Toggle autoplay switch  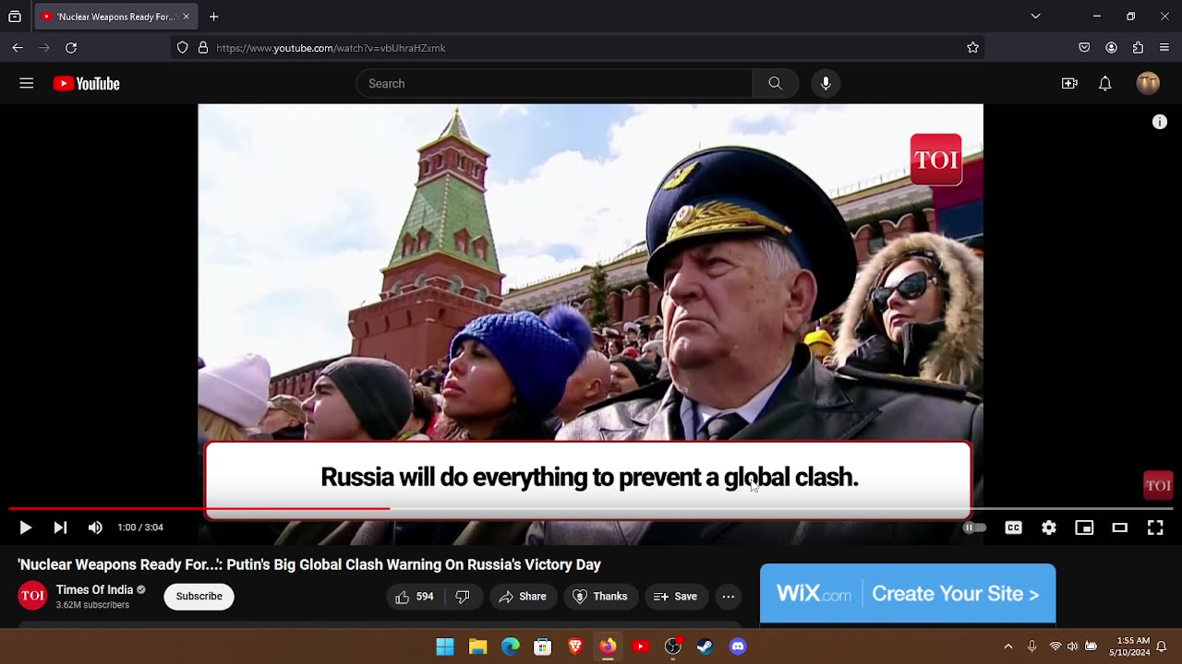(974, 528)
